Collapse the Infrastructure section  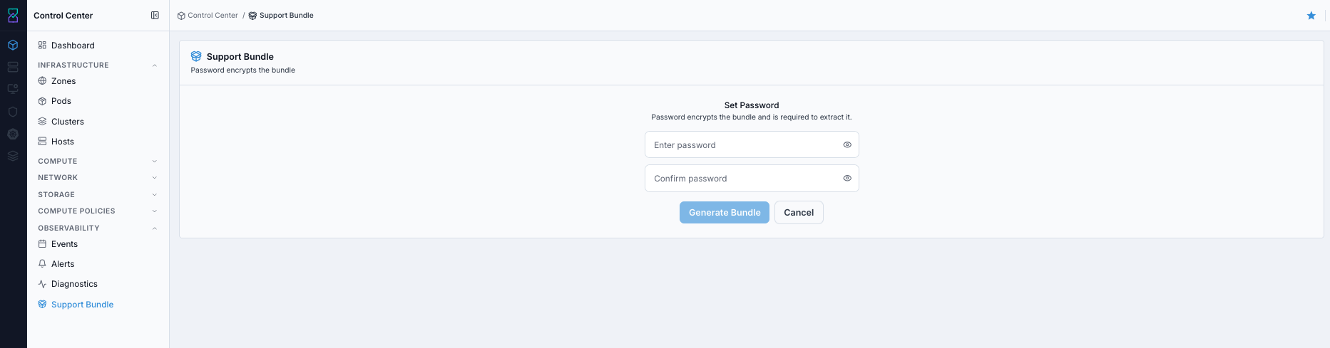[x=155, y=65]
